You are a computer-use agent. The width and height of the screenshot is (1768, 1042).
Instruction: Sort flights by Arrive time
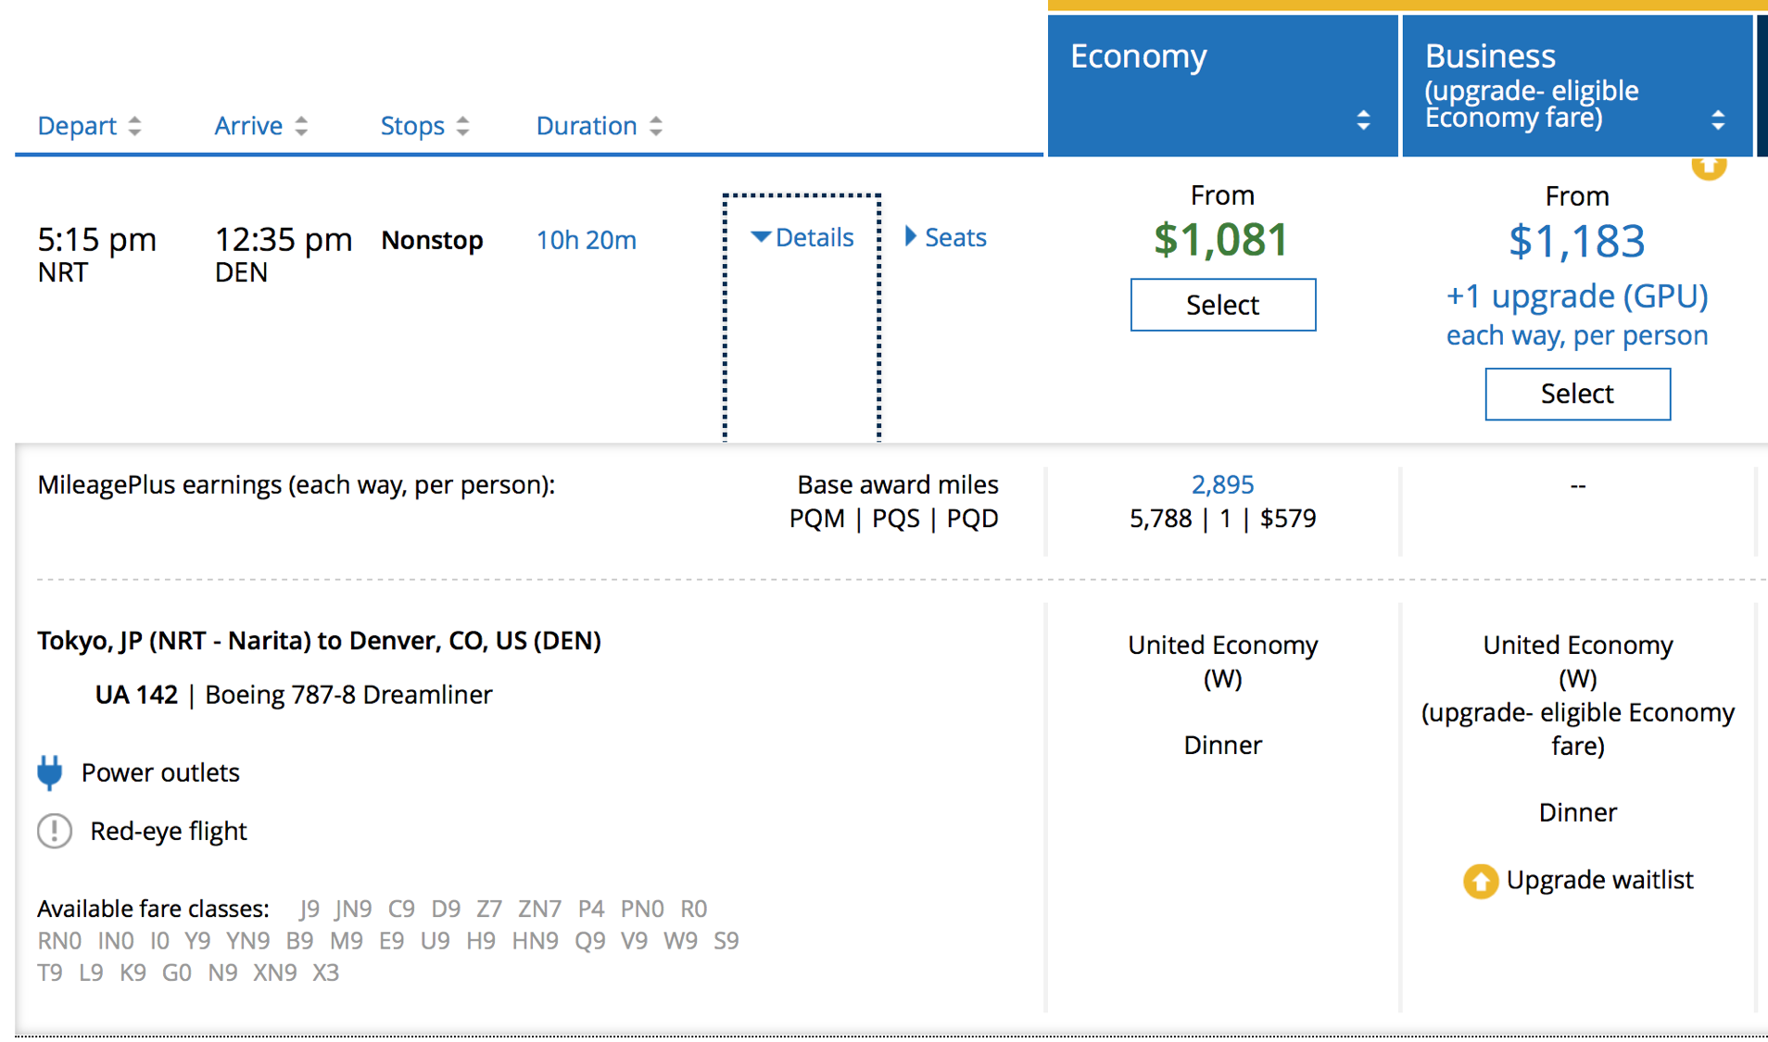pos(261,126)
